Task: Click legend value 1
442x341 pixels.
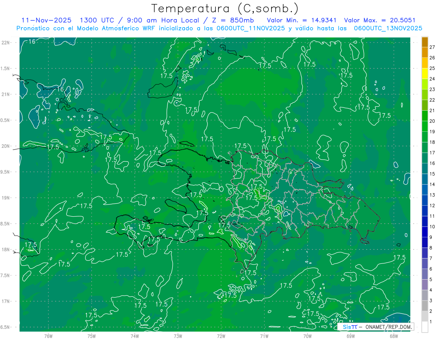Action: tap(431, 322)
